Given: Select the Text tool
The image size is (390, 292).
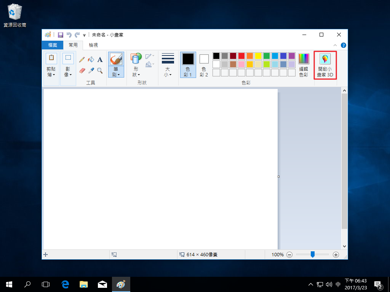Looking at the screenshot, I should tap(100, 60).
